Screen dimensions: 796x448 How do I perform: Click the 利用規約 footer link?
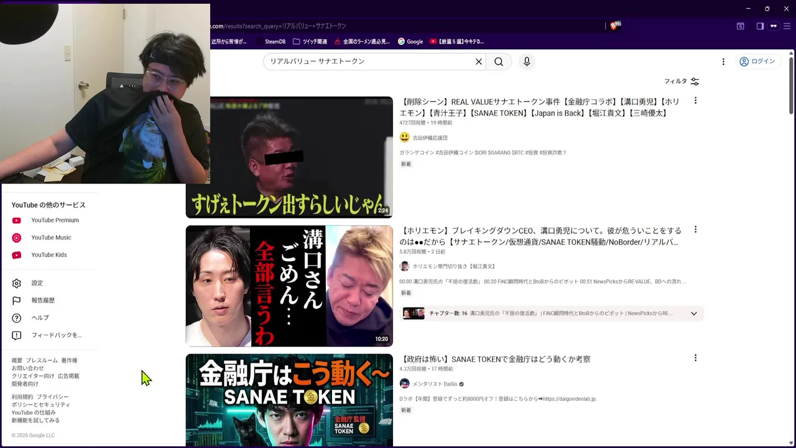click(22, 397)
